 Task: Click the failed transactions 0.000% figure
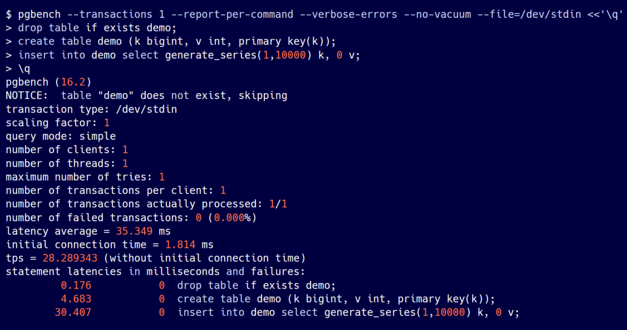232,218
